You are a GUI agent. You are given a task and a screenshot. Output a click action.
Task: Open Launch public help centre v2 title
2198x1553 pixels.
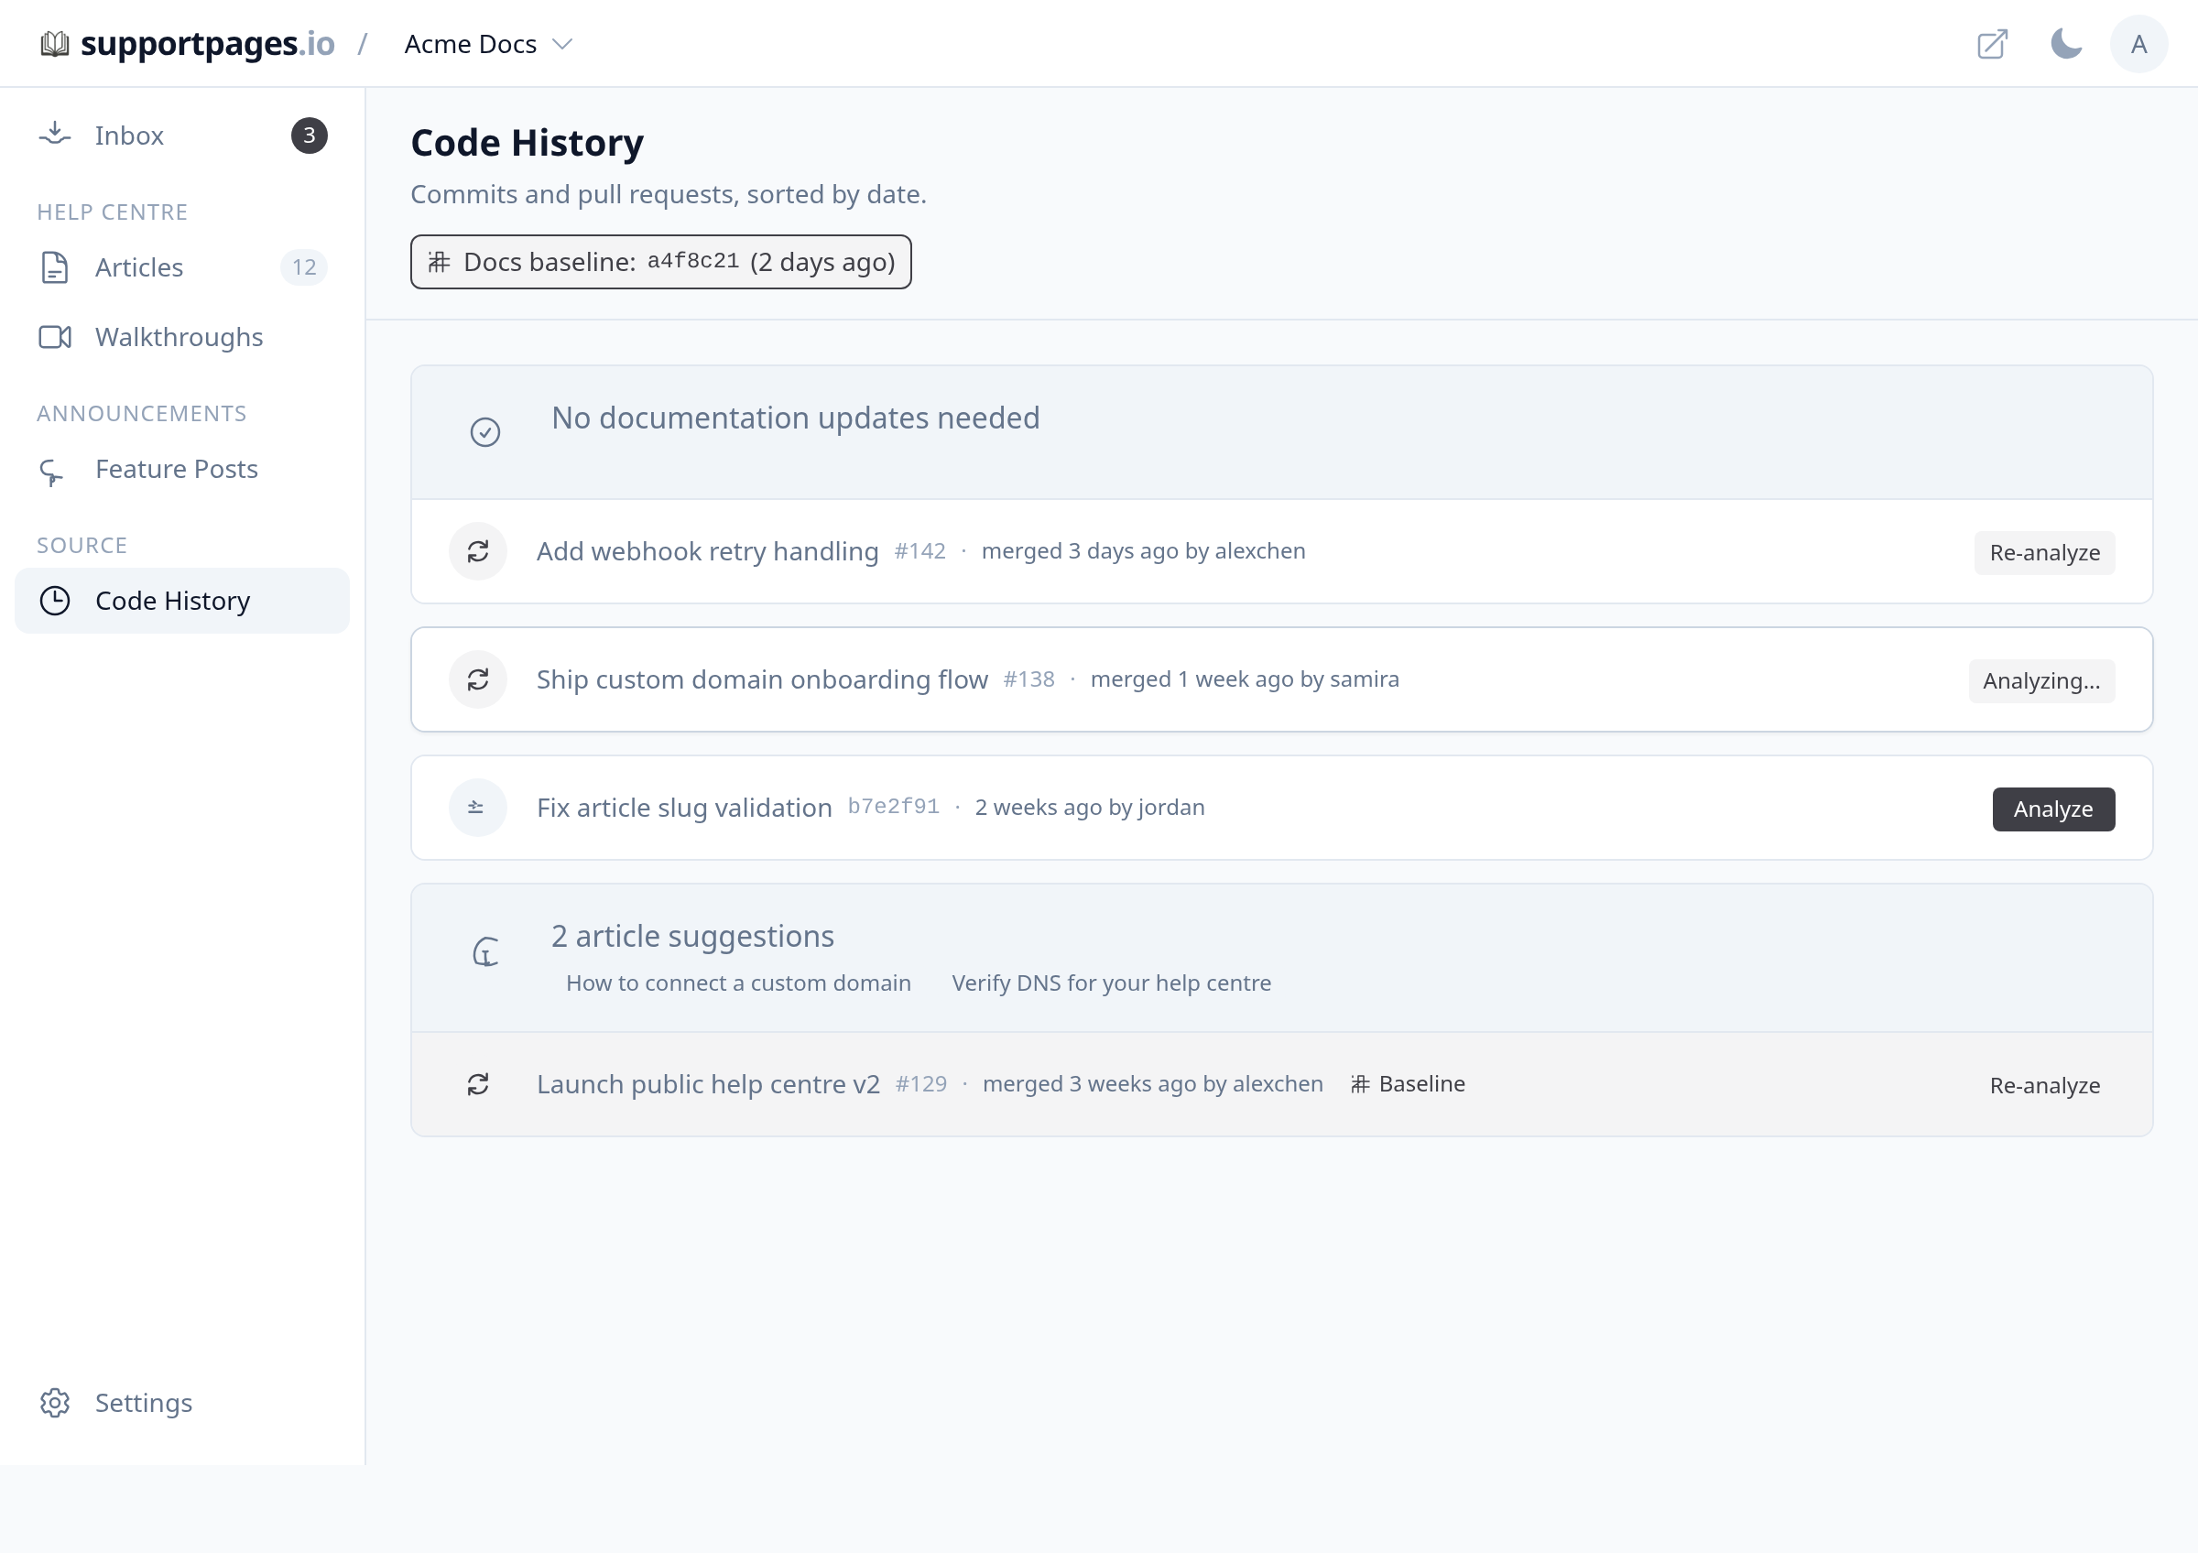tap(709, 1084)
